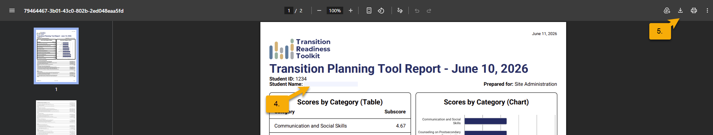Save the PDF to Google Drive
The image size is (713, 135).
click(667, 10)
